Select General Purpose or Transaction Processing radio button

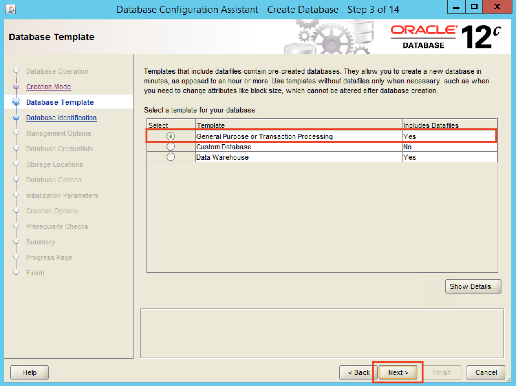point(171,136)
